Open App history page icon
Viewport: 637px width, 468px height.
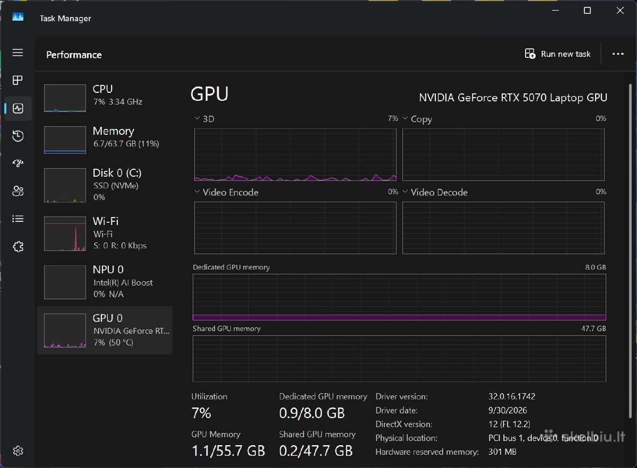tap(18, 136)
